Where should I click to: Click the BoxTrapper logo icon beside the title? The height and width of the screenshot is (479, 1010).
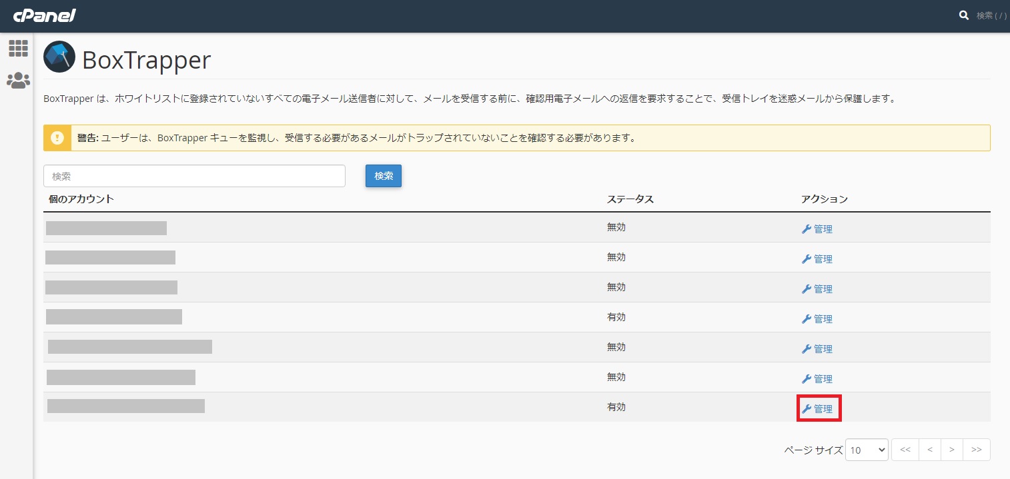click(x=59, y=57)
